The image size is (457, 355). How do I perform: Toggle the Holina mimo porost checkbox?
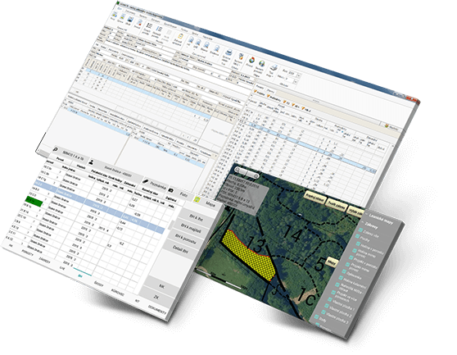coord(354,251)
